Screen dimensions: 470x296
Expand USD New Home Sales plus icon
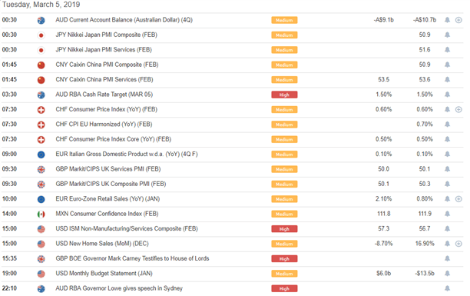(x=458, y=244)
